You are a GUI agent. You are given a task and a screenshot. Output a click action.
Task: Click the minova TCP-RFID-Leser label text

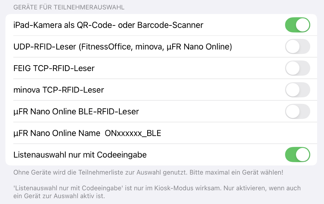pyautogui.click(x=59, y=90)
